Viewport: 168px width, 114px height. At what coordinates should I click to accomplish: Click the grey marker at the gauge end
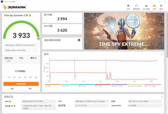[x=38, y=39]
